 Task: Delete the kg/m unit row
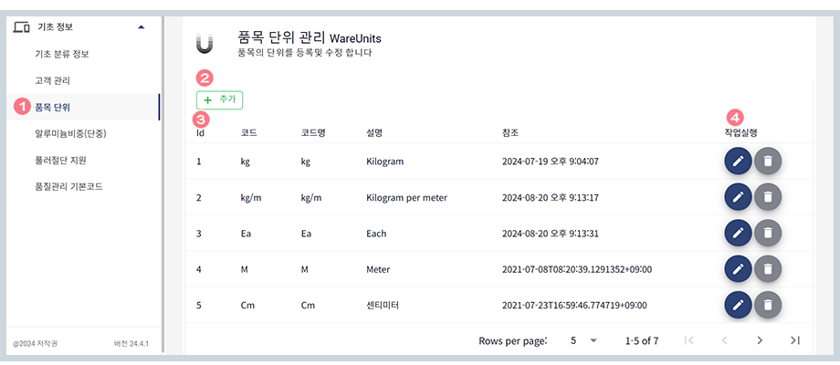click(769, 197)
